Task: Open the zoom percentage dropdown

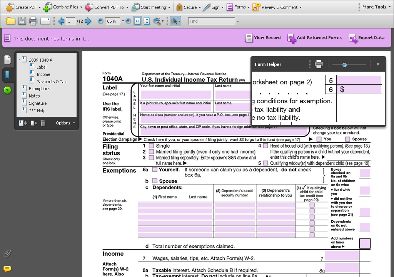Action: [x=123, y=21]
